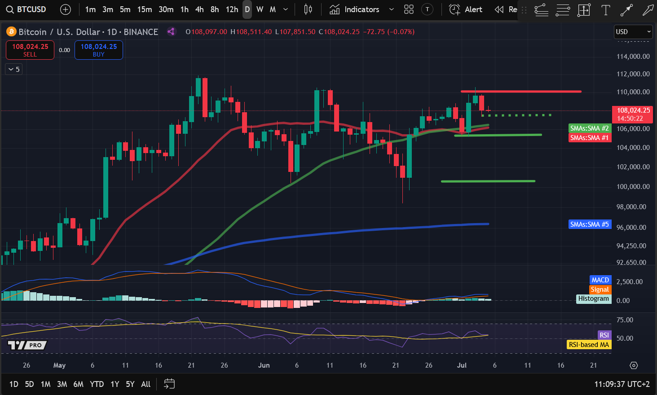The image size is (657, 395).
Task: Open the USD currency dropdown
Action: pos(633,32)
